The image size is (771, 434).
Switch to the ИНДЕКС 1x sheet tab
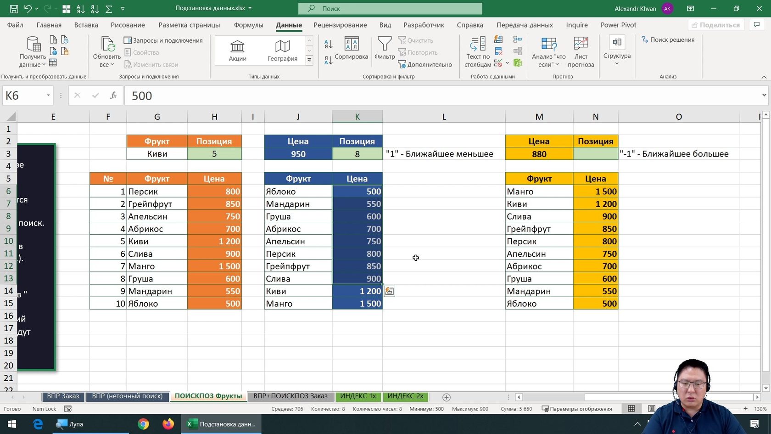358,396
